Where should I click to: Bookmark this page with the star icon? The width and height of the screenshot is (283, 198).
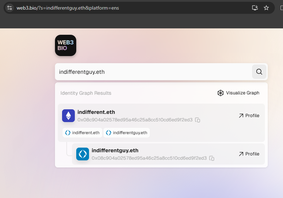coord(266,8)
